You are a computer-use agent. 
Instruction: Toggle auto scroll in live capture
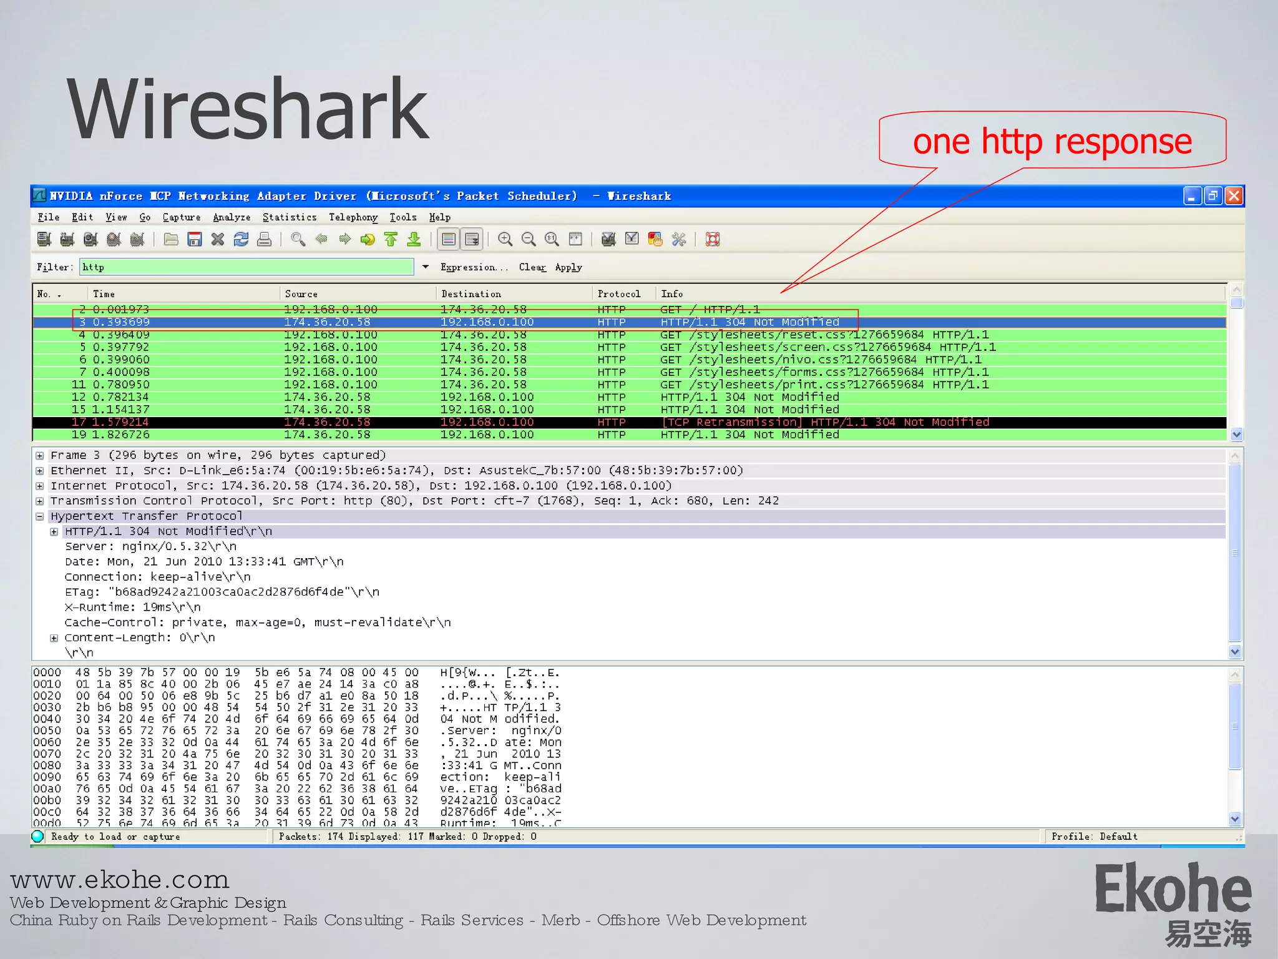pos(472,239)
